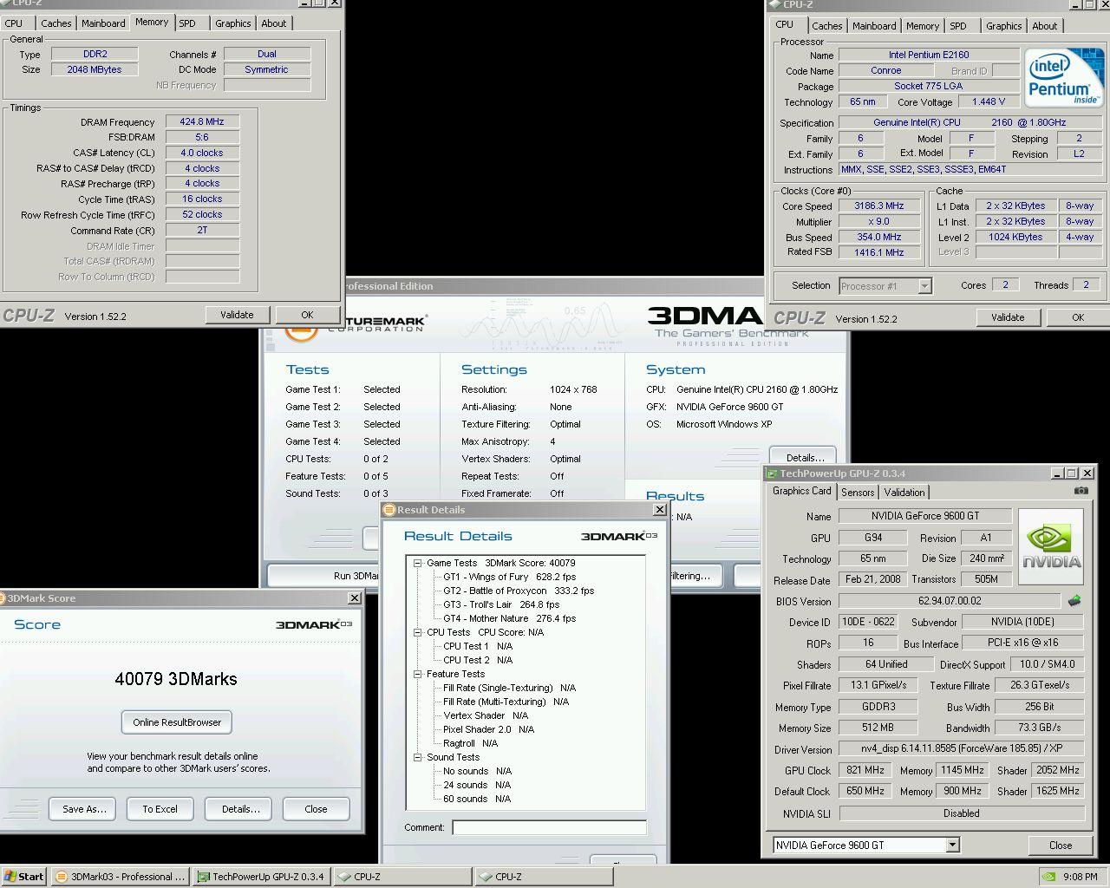Select GT2 - Battle of Proxycon row
This screenshot has width=1110, height=888.
(x=519, y=591)
